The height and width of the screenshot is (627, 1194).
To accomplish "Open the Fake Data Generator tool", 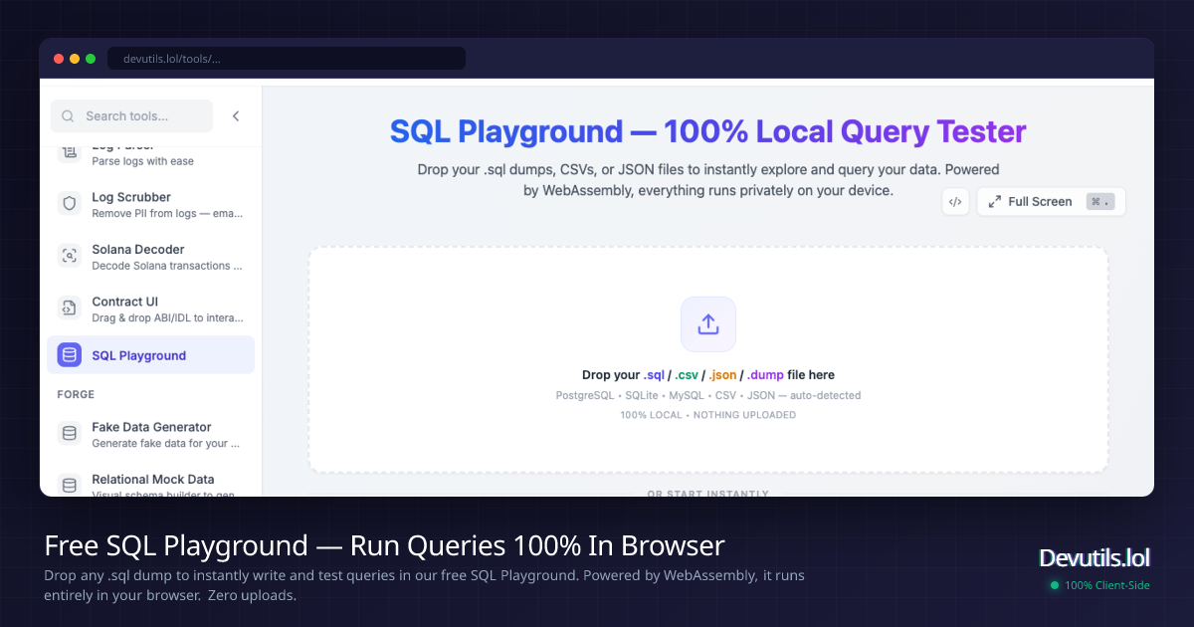I will click(150, 434).
